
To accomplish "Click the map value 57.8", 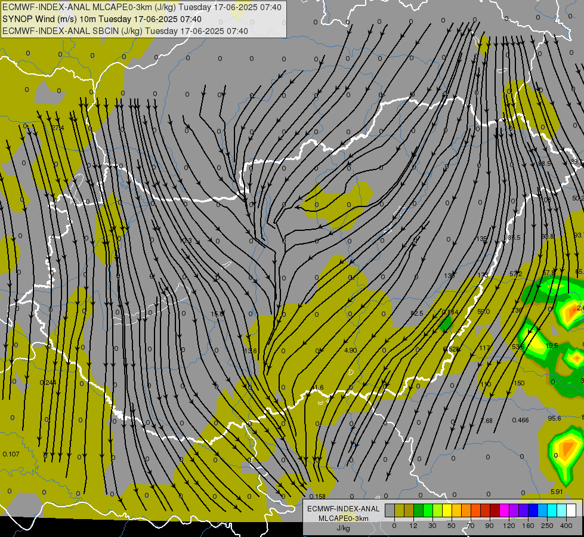I will click(549, 273).
